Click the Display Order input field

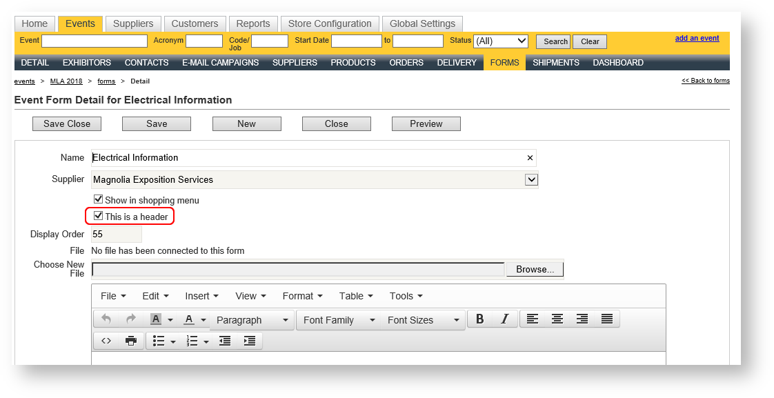pos(116,234)
